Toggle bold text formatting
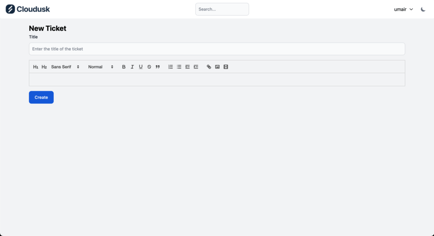This screenshot has height=236, width=434. [x=124, y=67]
